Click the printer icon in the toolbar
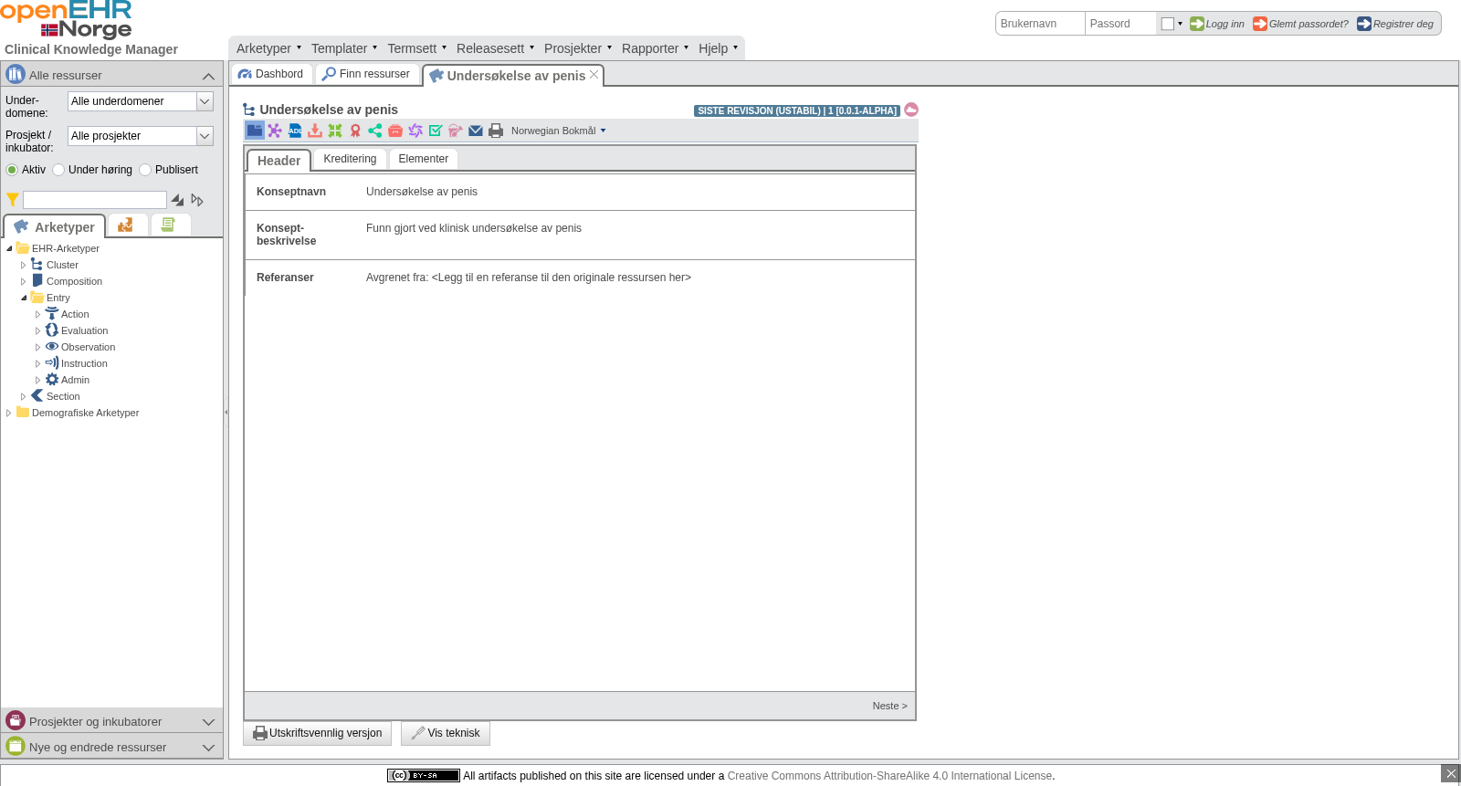 pos(496,131)
